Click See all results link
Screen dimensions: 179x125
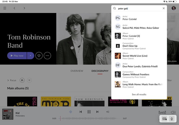pyautogui.click(x=139, y=95)
